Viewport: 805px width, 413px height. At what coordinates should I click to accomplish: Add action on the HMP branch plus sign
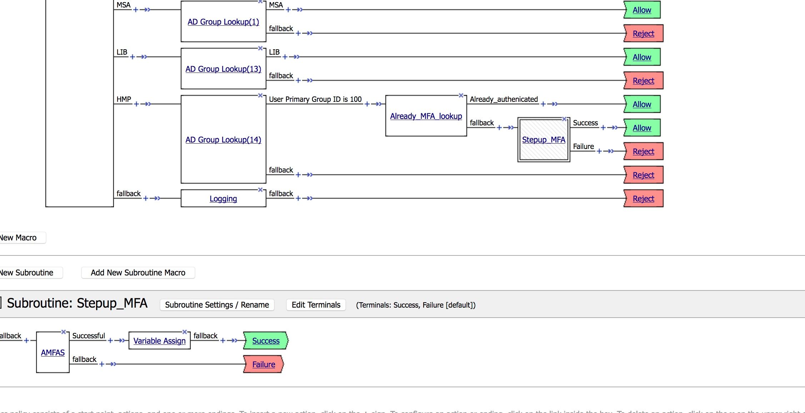pos(136,104)
